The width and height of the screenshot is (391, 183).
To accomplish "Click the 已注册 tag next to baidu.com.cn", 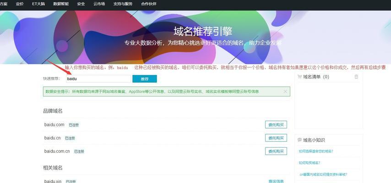I will 79,151.
